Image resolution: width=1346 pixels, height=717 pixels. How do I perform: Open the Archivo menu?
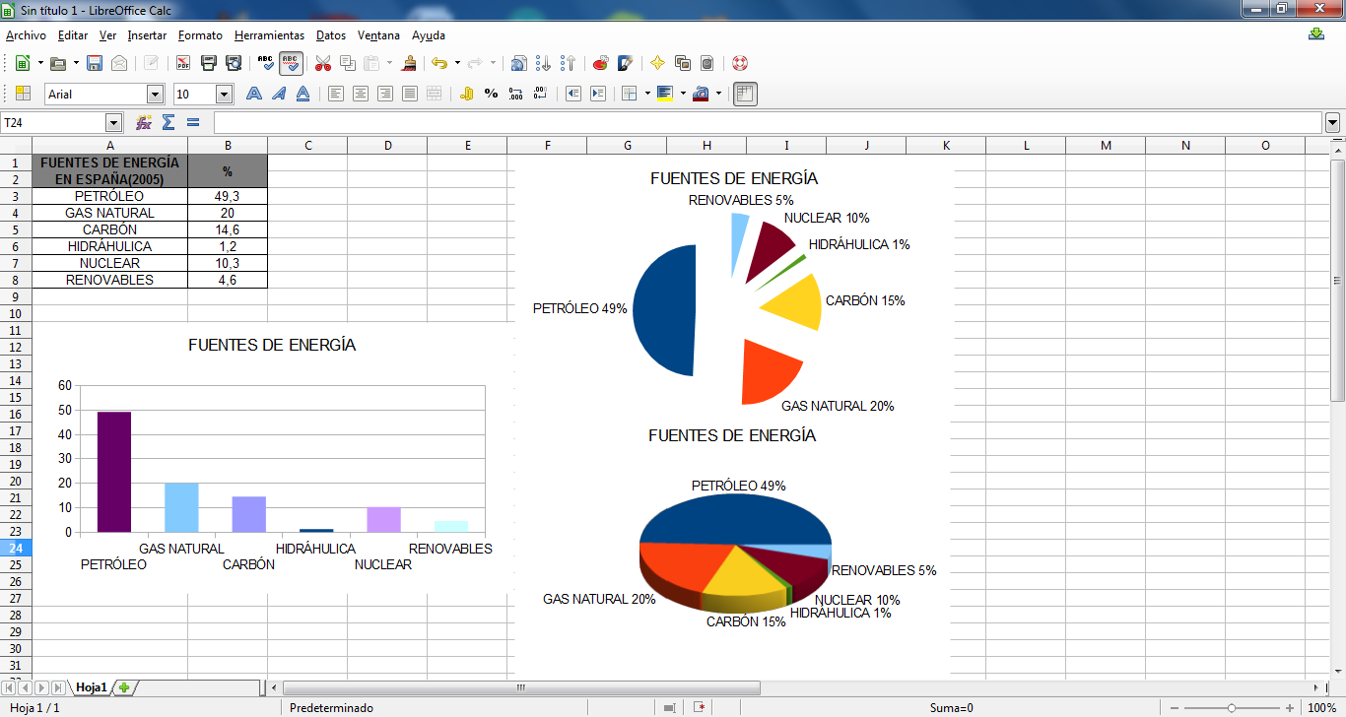(26, 35)
